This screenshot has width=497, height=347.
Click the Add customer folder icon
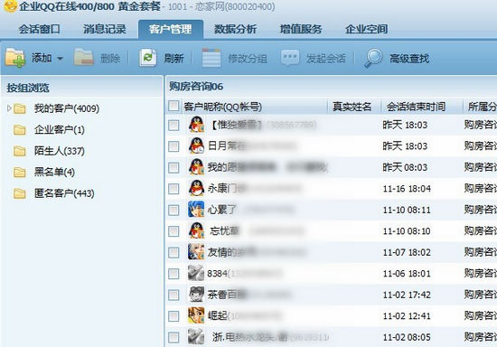pos(14,58)
